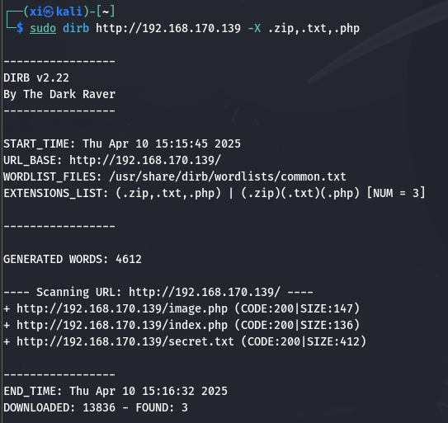
Task: Click the blue dollar prompt symbol
Action: coord(20,28)
